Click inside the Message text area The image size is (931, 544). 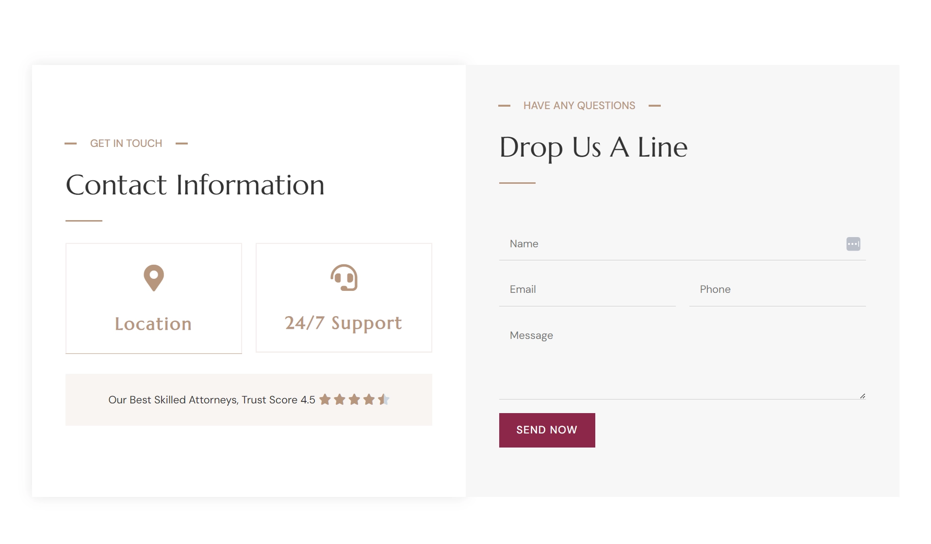(x=682, y=359)
